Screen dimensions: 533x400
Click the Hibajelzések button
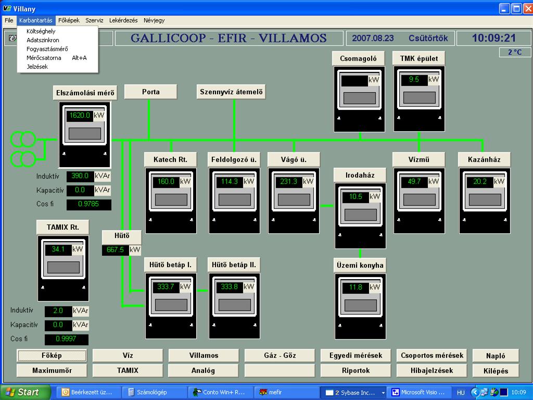point(432,370)
